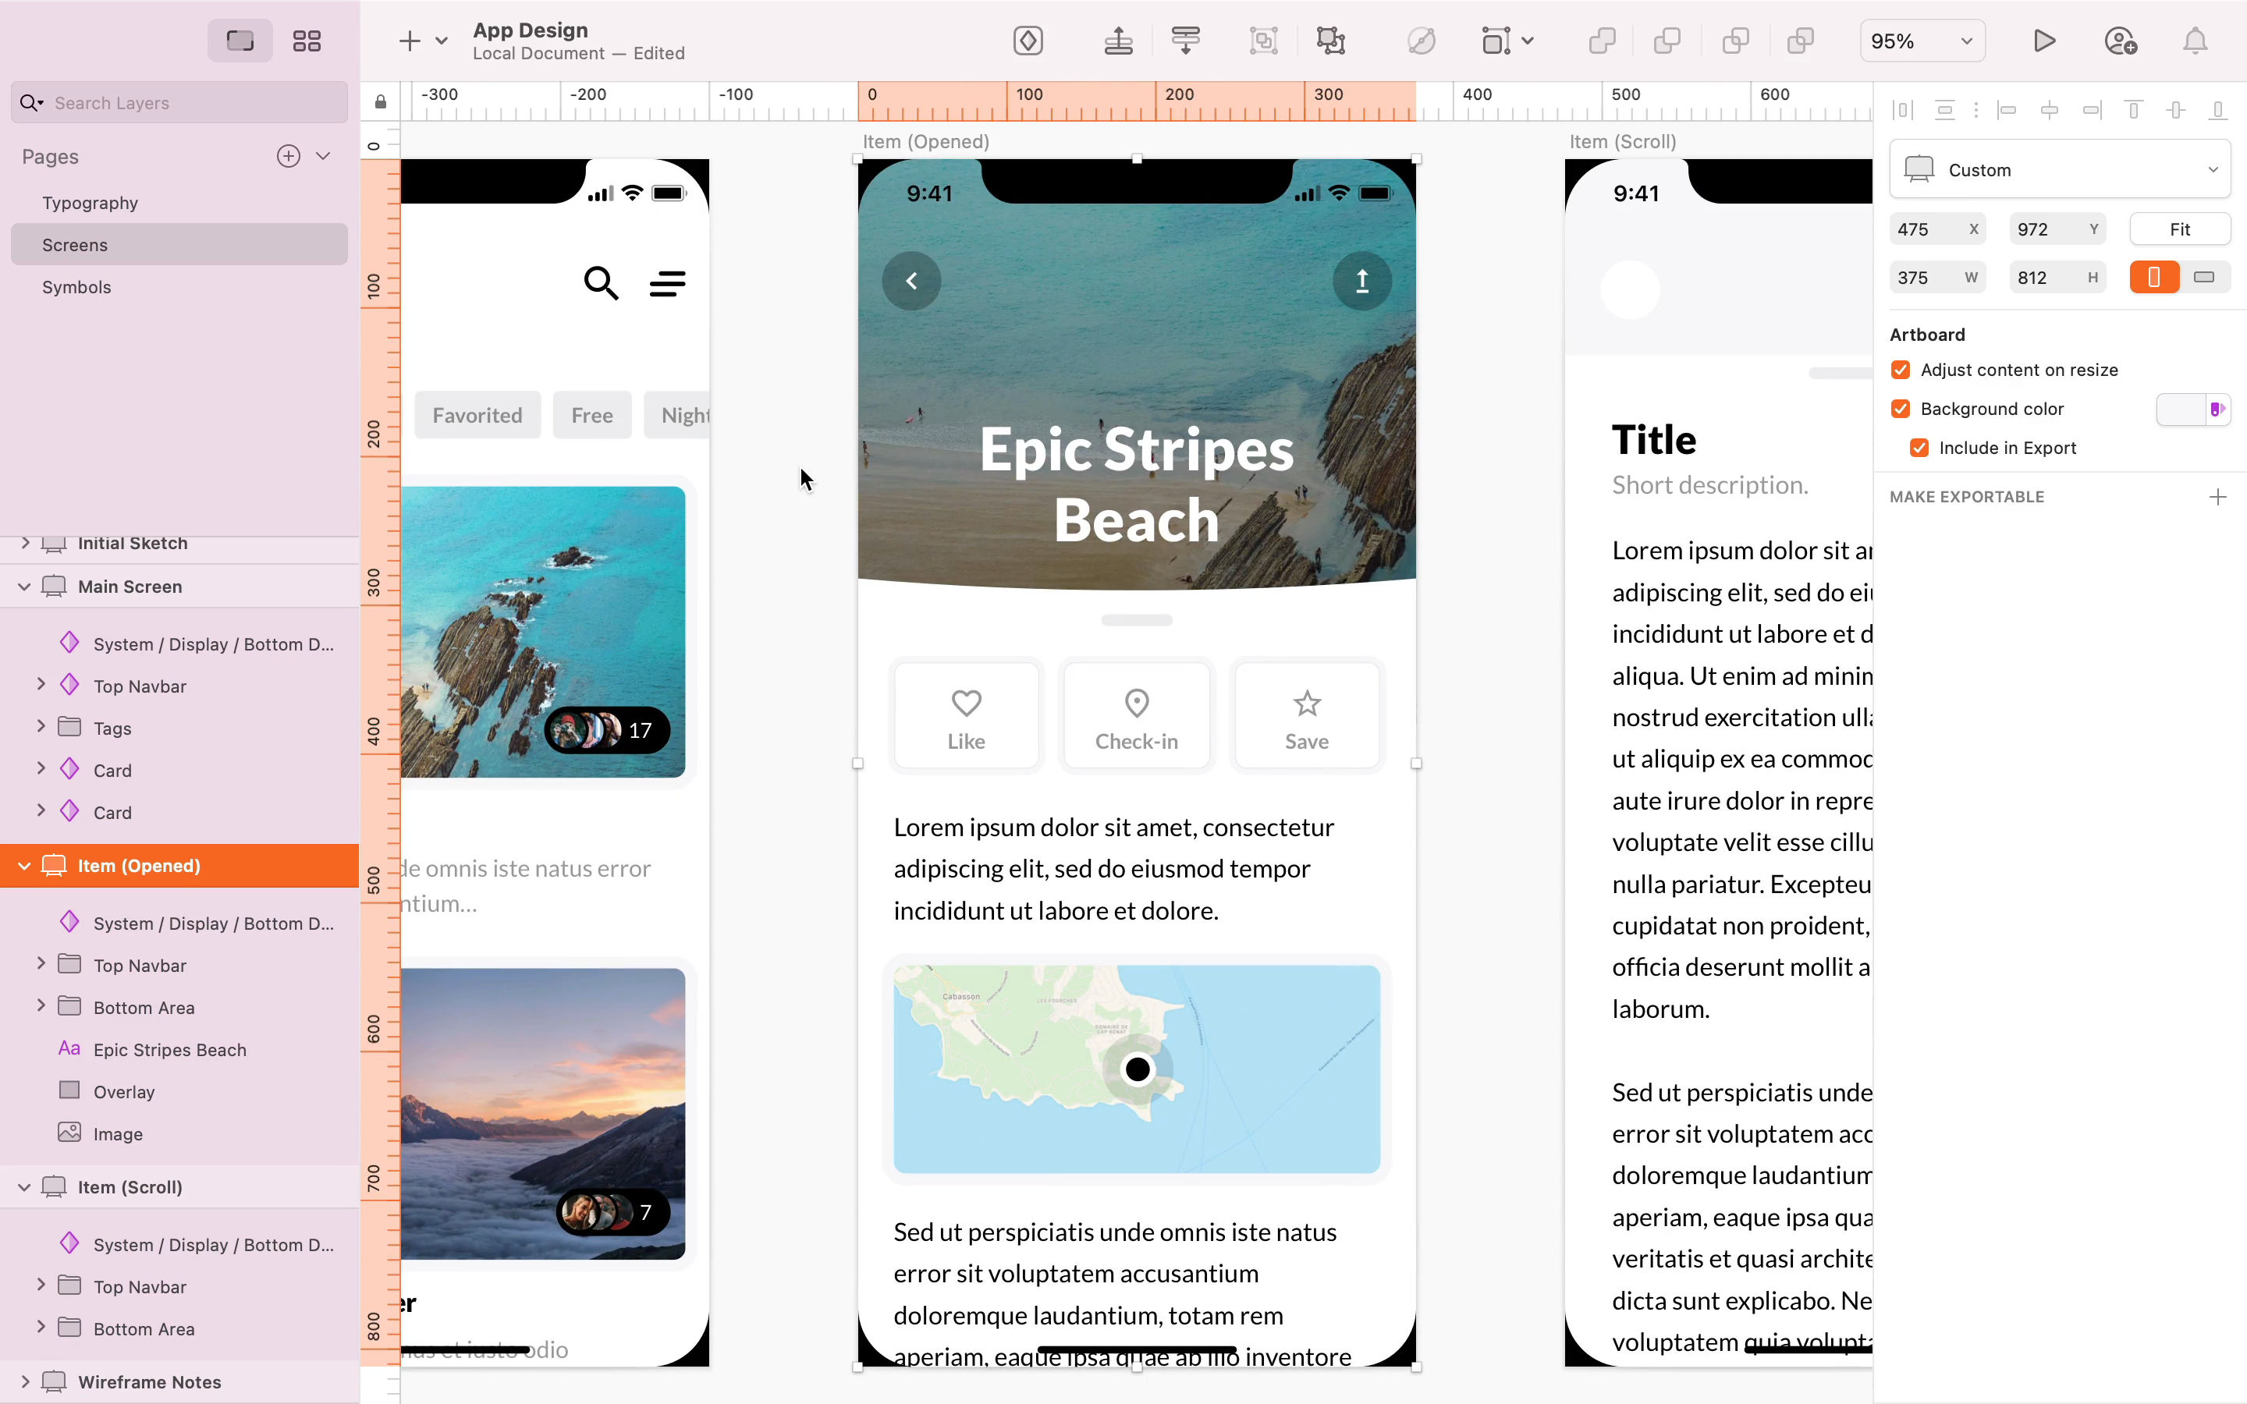Image resolution: width=2247 pixels, height=1404 pixels.
Task: Click the Ungroup layers toolbar icon
Action: click(1330, 41)
